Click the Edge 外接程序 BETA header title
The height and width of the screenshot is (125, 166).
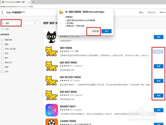coord(16,12)
